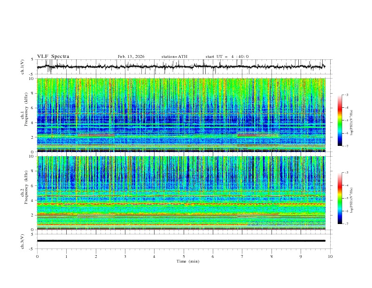Select the "Feb. 13, 2026" date label
Viewport: 372px width, 288px height.
click(131, 56)
